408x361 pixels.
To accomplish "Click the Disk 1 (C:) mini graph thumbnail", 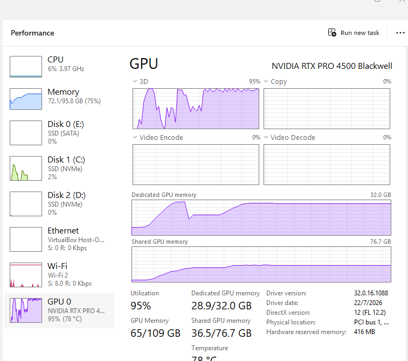I will 26,168.
